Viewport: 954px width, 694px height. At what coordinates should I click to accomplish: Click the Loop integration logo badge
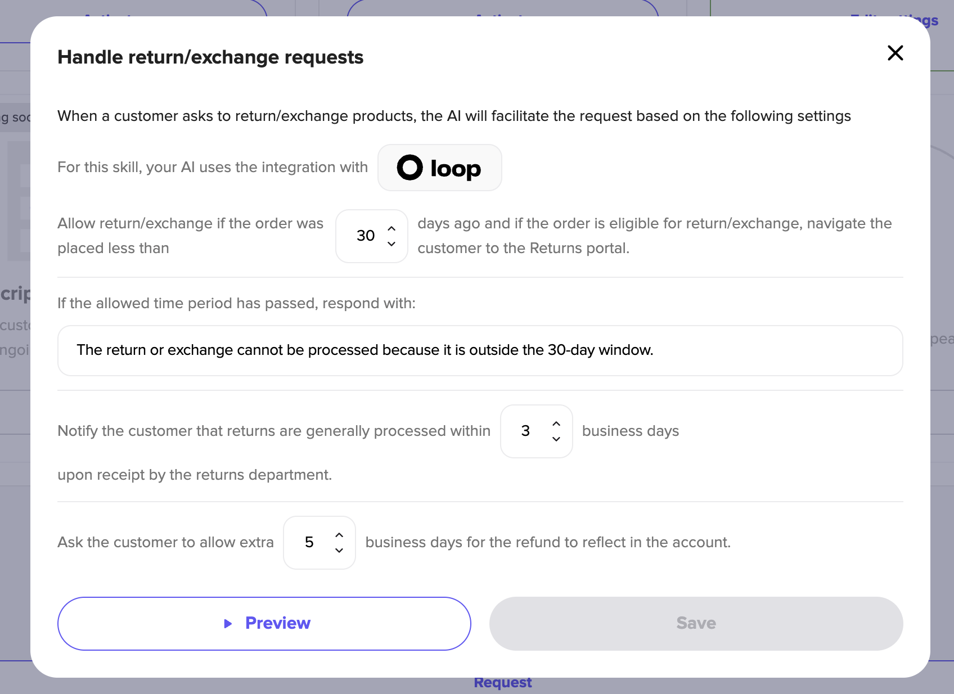pyautogui.click(x=440, y=168)
